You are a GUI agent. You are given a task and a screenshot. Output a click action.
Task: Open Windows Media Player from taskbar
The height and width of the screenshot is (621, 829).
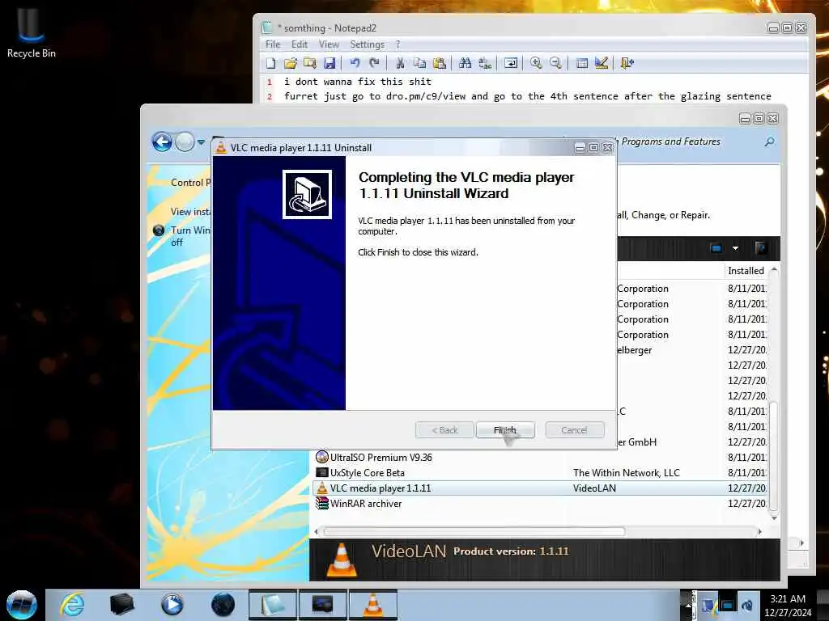coord(172,605)
